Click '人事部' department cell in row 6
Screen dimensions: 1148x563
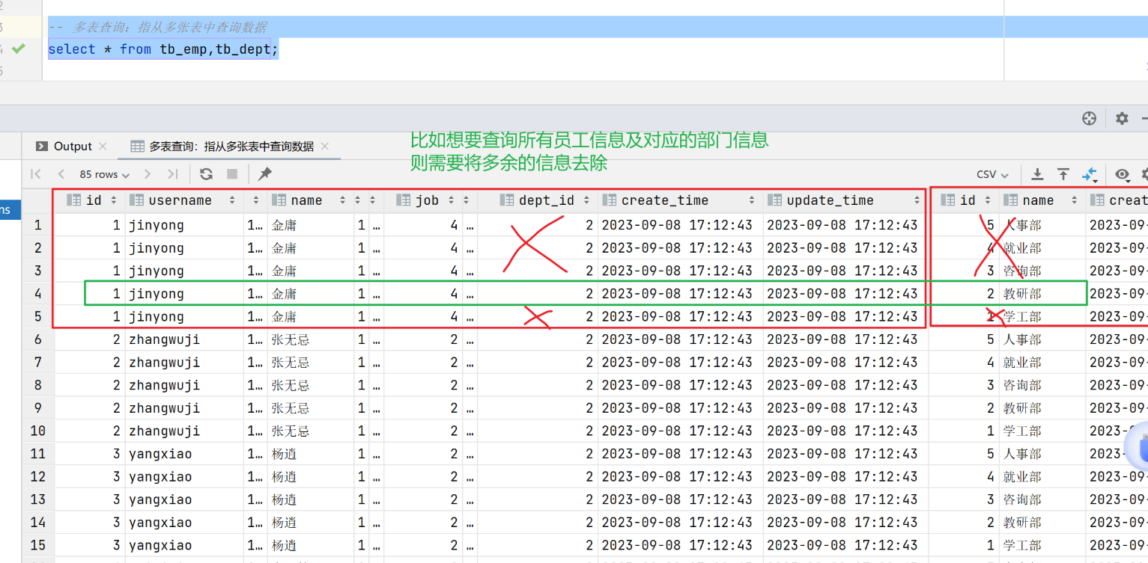[x=1042, y=339]
